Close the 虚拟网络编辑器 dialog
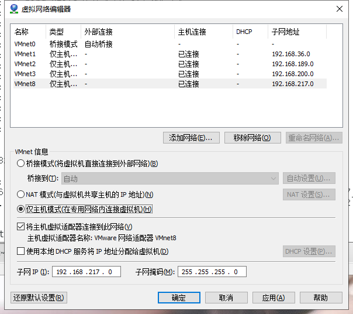 [340, 9]
